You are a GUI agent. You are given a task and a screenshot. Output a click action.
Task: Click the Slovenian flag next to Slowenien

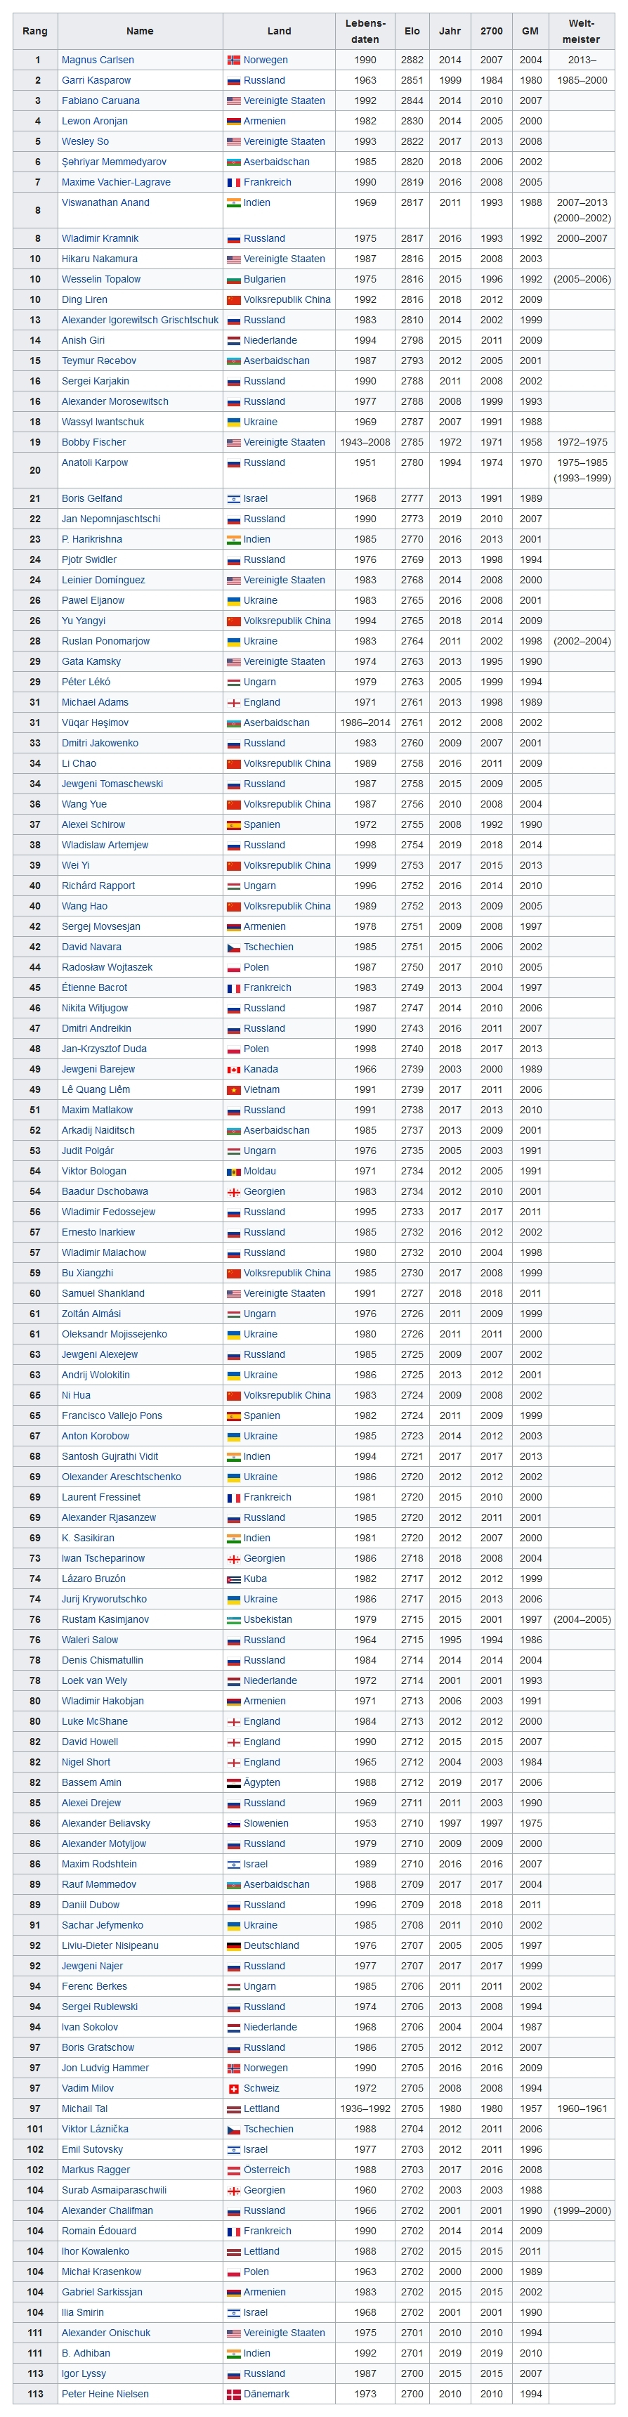point(233,1823)
